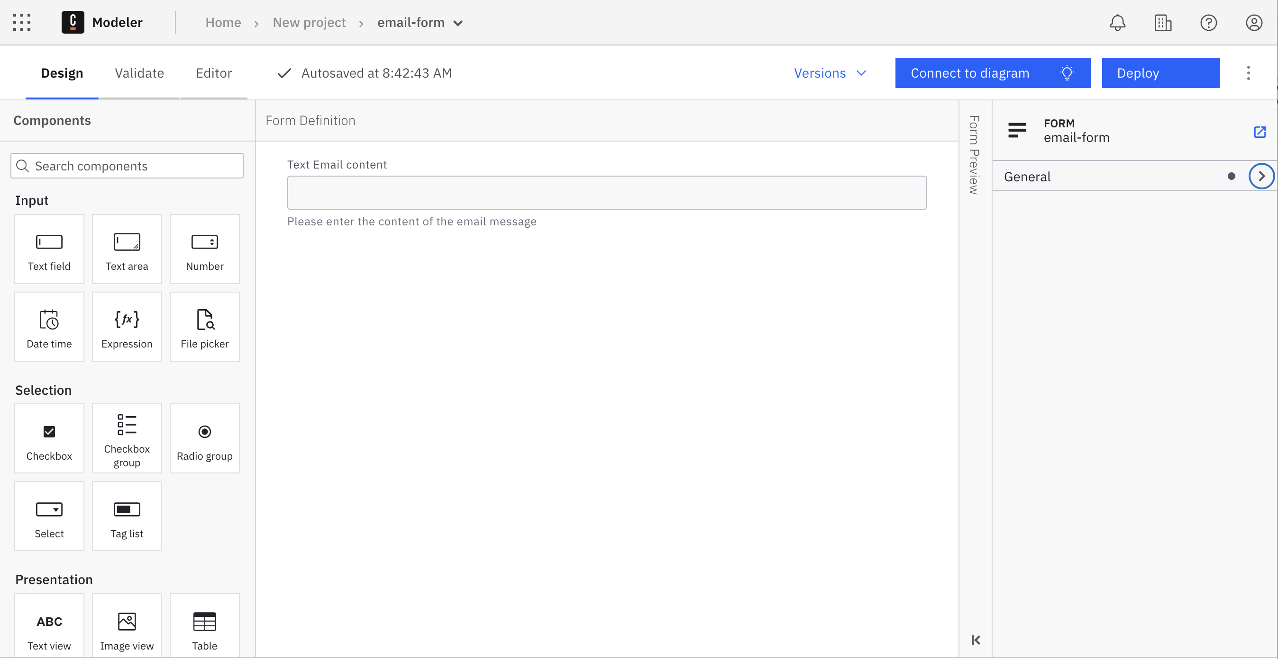Screen dimensions: 1278x659
Task: Open the notifications bell
Action: pyautogui.click(x=1118, y=22)
